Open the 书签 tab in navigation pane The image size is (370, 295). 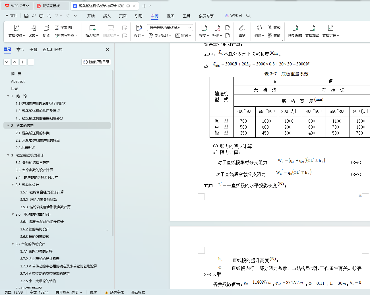click(34, 49)
